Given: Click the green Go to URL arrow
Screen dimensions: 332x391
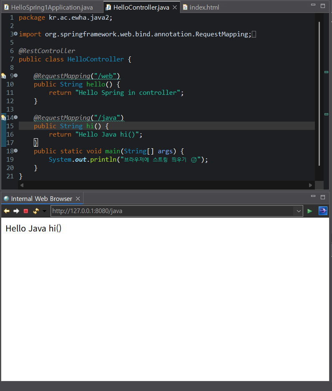Looking at the screenshot, I should (309, 211).
